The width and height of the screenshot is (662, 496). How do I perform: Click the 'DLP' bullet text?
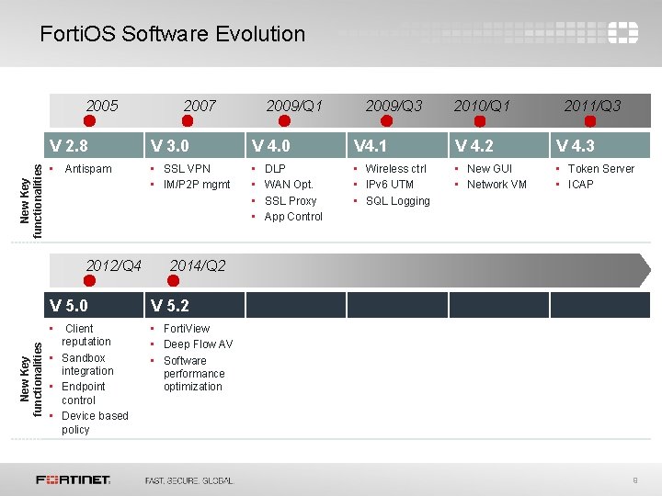pyautogui.click(x=275, y=169)
